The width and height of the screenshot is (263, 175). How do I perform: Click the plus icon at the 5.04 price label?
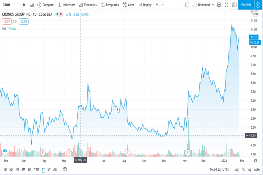[x=247, y=136]
